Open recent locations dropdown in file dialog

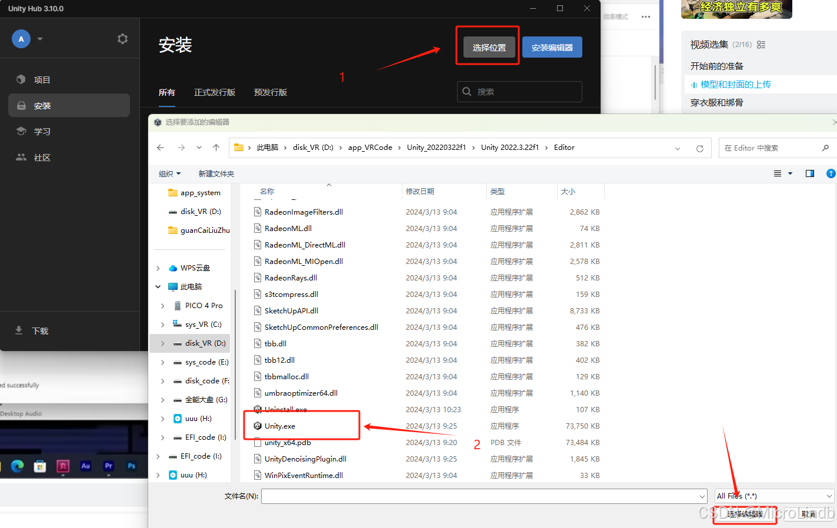pos(199,148)
